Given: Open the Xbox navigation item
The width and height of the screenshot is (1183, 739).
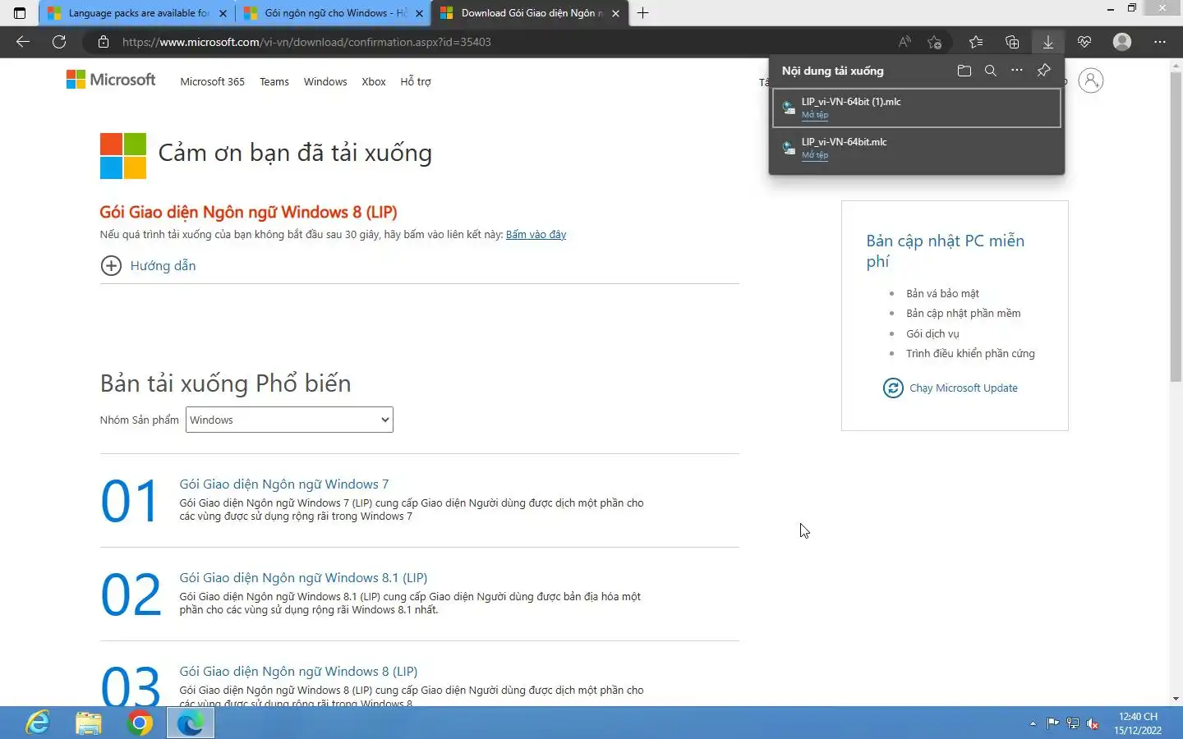Looking at the screenshot, I should pyautogui.click(x=374, y=81).
